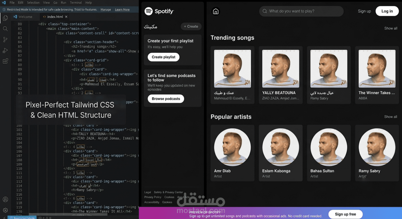
Task: Open Run and Debug in the activity bar
Action: [5, 50]
